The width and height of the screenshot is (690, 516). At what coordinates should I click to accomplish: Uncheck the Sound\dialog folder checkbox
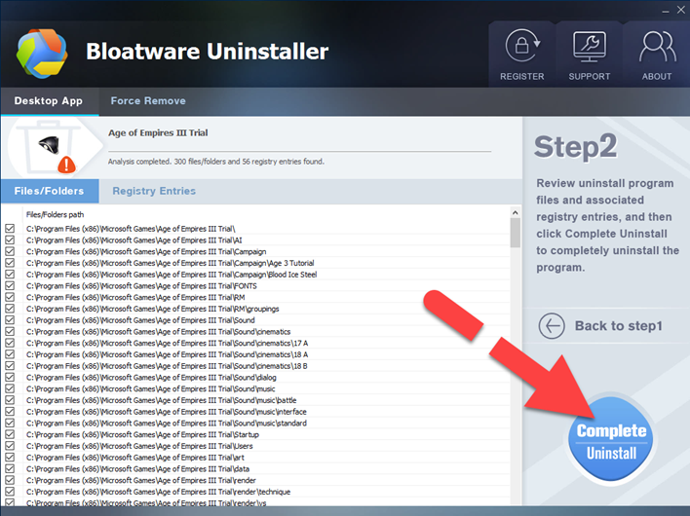click(x=10, y=377)
